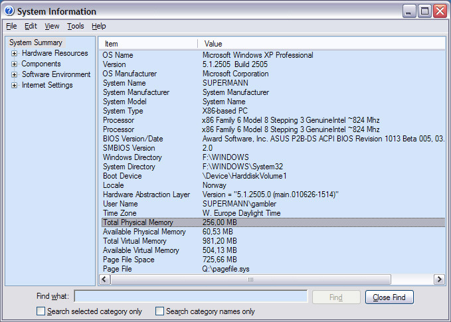Click the Norway locale value

[x=215, y=185]
